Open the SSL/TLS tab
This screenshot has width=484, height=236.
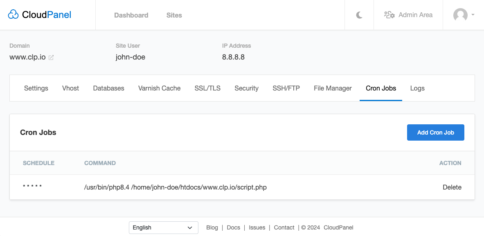[x=207, y=88]
